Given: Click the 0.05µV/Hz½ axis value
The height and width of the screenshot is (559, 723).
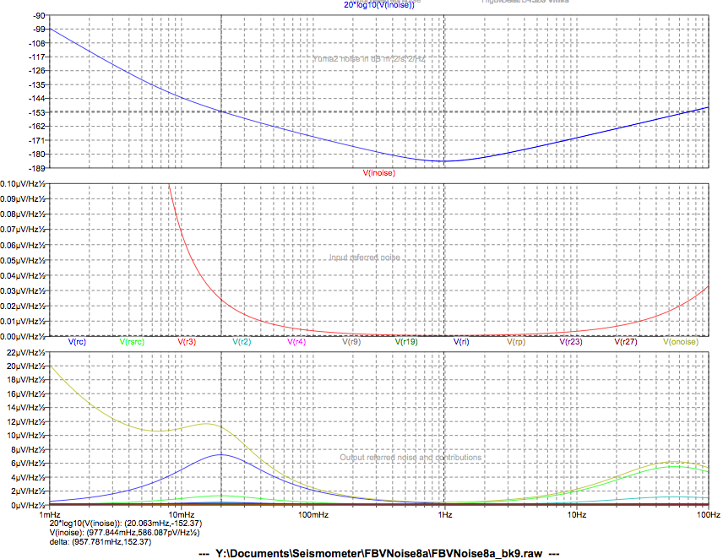Looking at the screenshot, I should point(23,260).
